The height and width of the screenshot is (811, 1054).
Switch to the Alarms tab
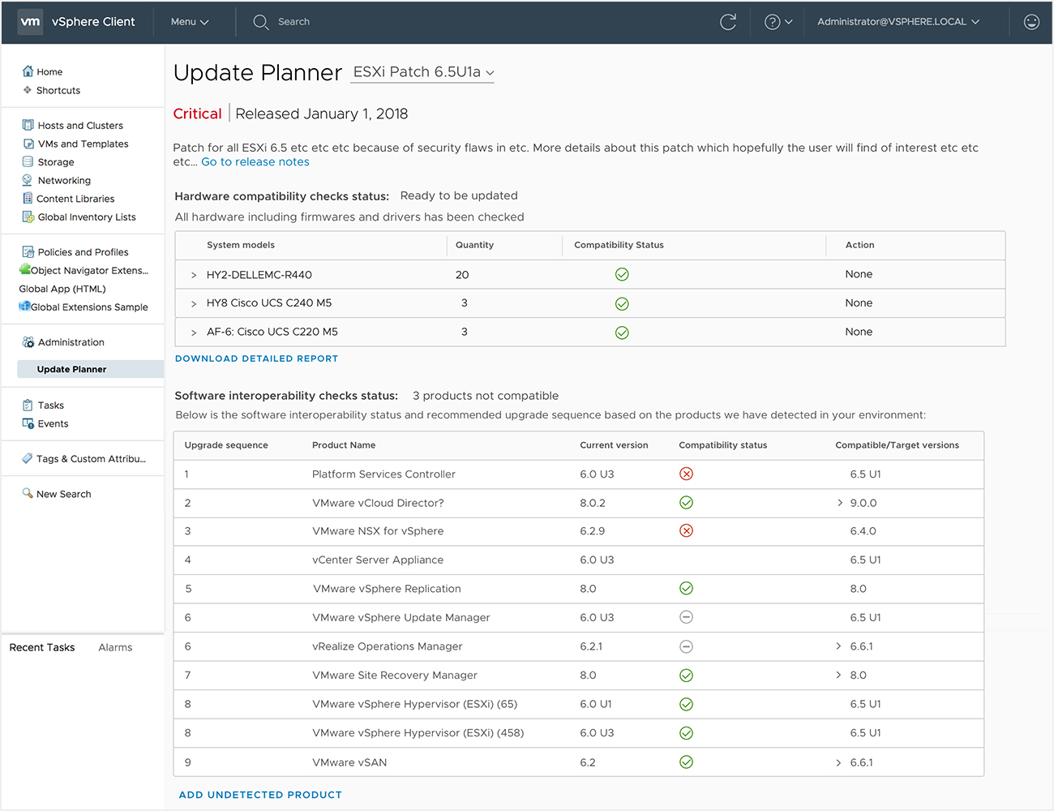tap(115, 647)
